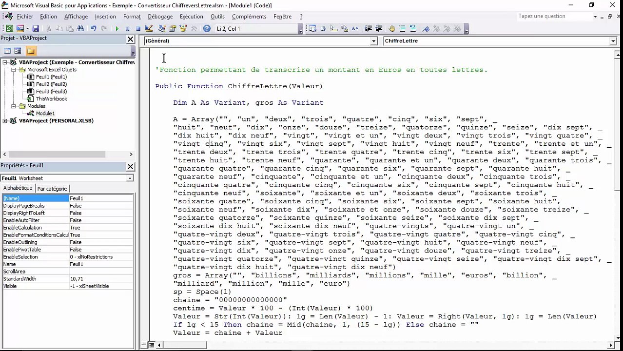Click the Insert UserForm icon
This screenshot has width=623, height=351.
[x=20, y=29]
